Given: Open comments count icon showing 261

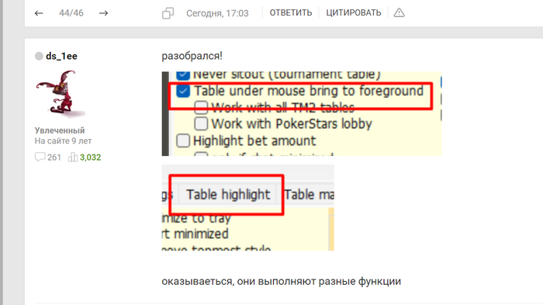Looking at the screenshot, I should [x=40, y=157].
